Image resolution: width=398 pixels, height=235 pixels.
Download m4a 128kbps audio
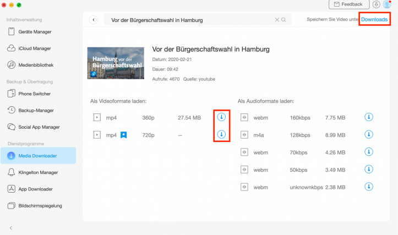click(x=369, y=134)
